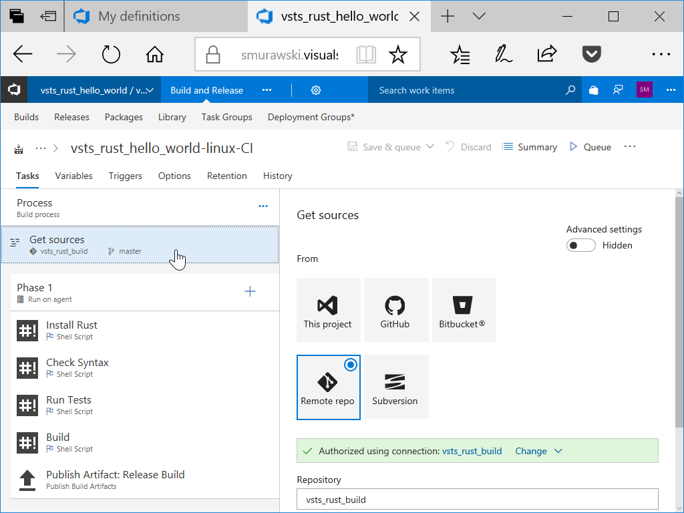Select Publish Artifact: Release Build task
684x513 pixels.
[x=144, y=480]
